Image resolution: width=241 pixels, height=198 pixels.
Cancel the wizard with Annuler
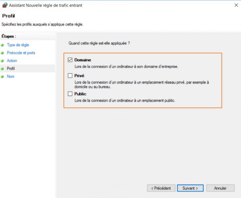click(x=220, y=188)
